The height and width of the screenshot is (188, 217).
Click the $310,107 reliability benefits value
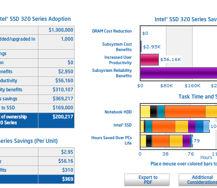point(63,89)
